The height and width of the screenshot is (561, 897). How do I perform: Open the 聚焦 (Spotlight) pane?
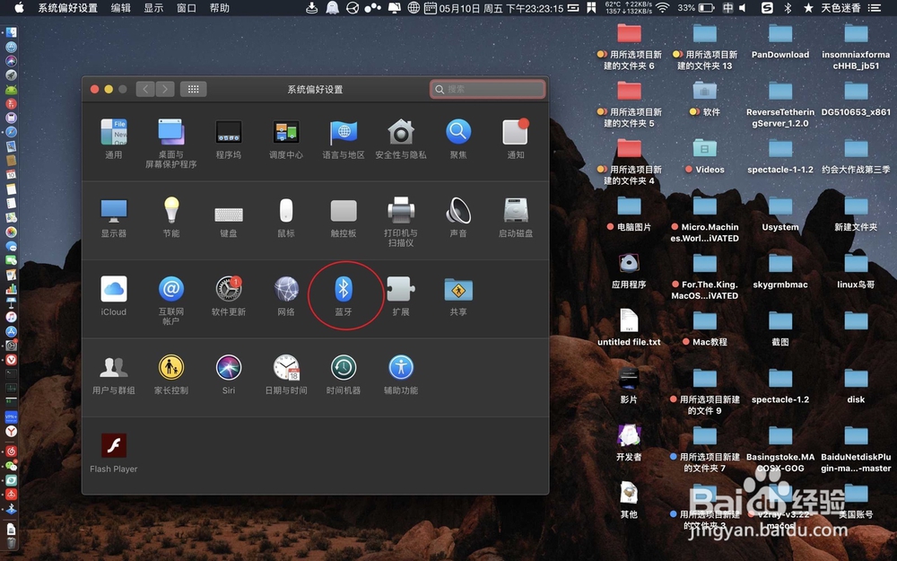pos(458,132)
